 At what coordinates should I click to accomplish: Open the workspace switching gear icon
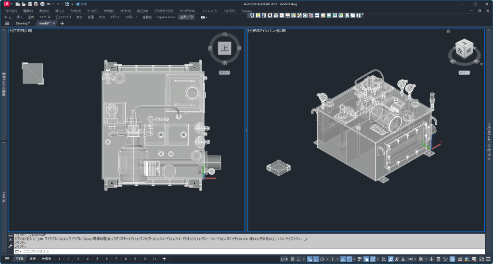(x=421, y=259)
